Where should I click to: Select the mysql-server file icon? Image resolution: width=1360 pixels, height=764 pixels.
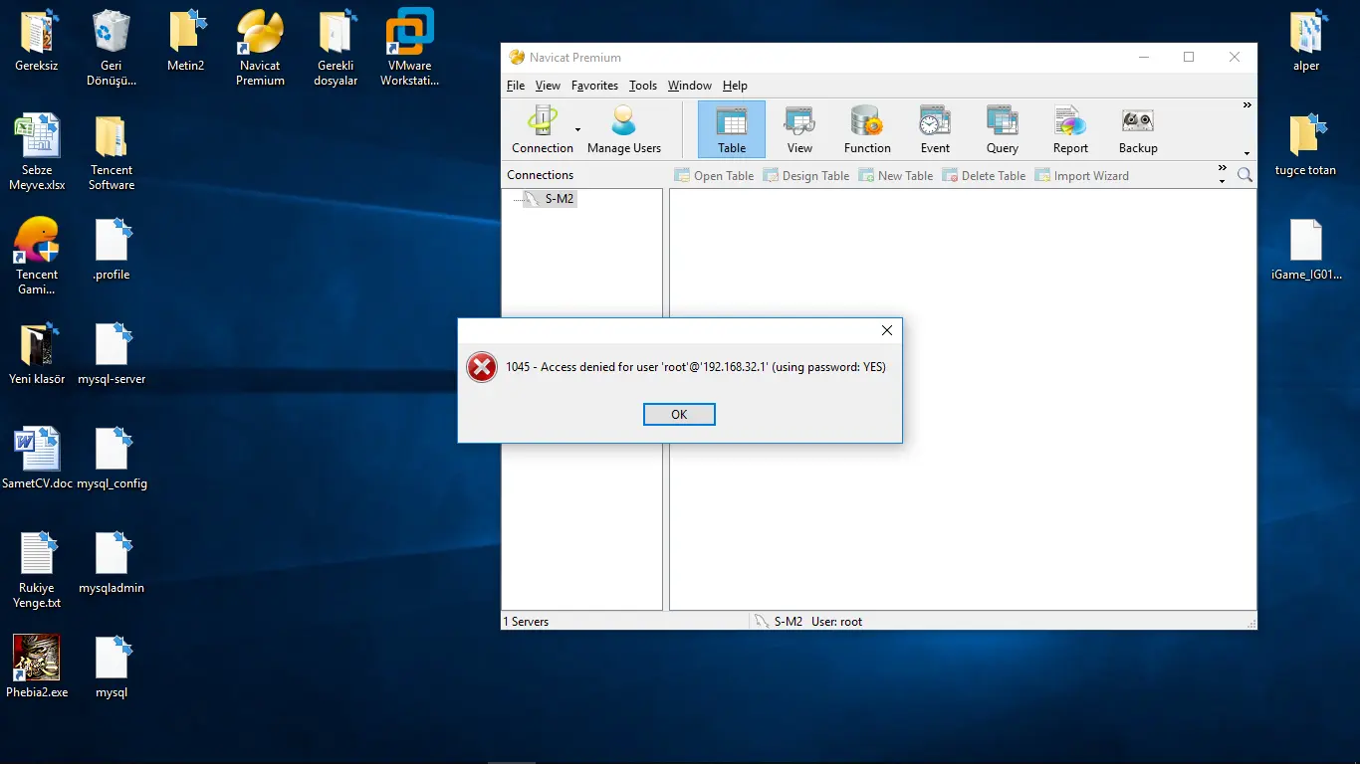click(112, 354)
